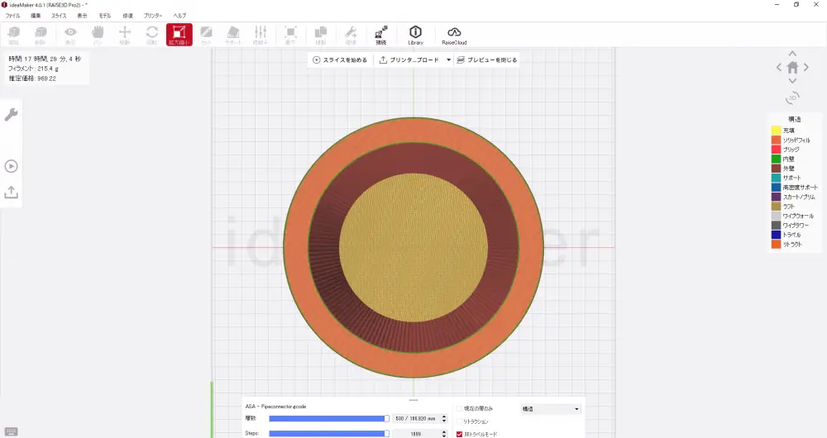Click the プレビューを閉じる button
This screenshot has height=438, width=827.
(x=487, y=60)
